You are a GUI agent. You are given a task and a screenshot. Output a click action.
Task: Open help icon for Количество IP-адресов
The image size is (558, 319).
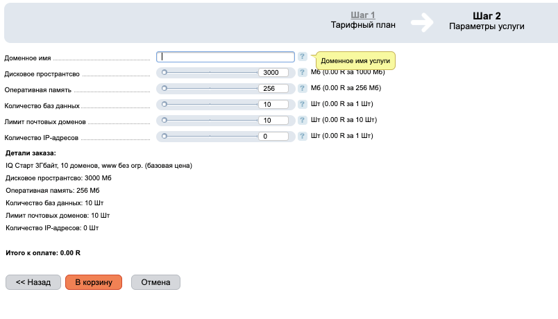coord(303,136)
